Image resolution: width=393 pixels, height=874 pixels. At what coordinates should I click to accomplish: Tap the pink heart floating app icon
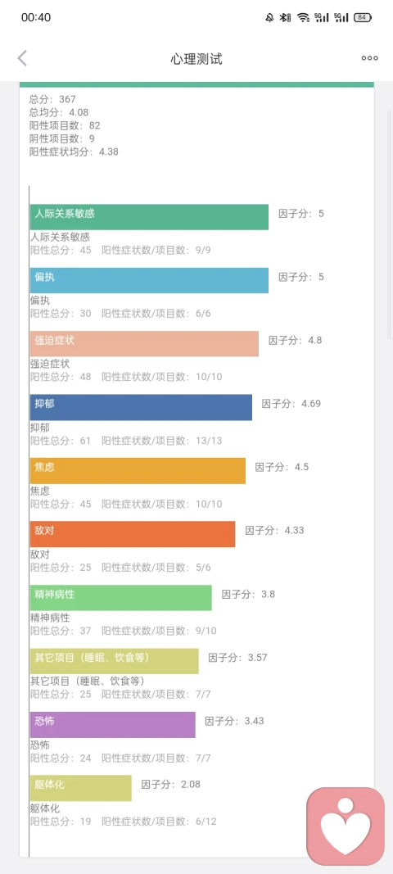tap(346, 826)
